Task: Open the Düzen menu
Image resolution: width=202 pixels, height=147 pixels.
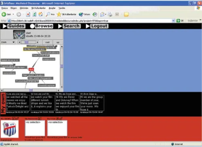Action: [14, 8]
